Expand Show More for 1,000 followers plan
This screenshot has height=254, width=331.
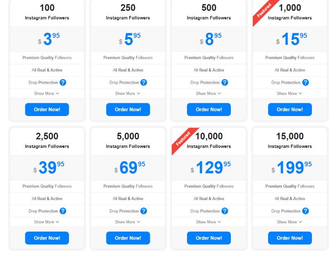click(290, 94)
